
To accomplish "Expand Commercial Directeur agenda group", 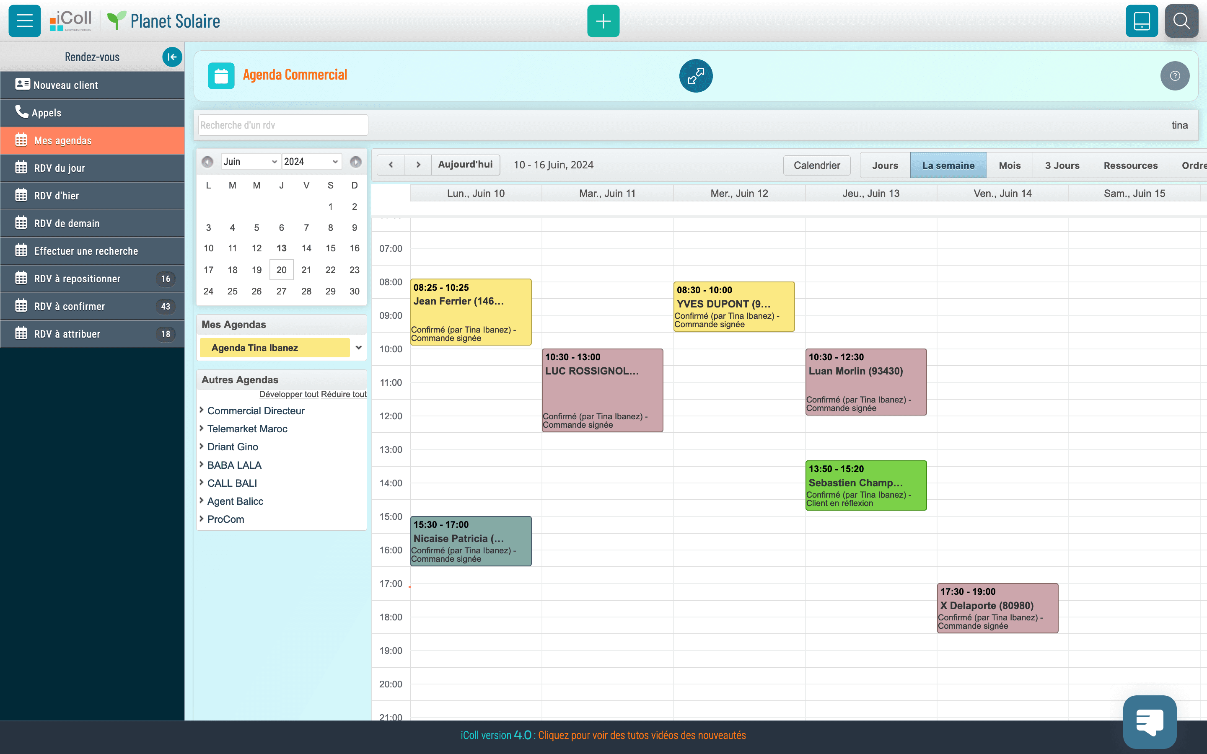I will click(x=202, y=410).
